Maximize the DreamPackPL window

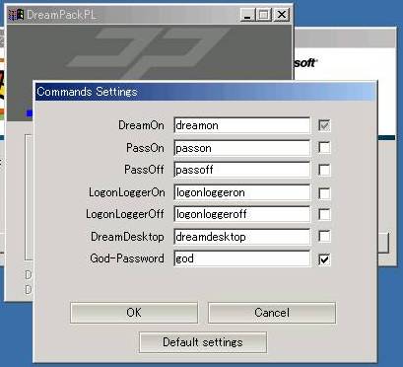(263, 15)
